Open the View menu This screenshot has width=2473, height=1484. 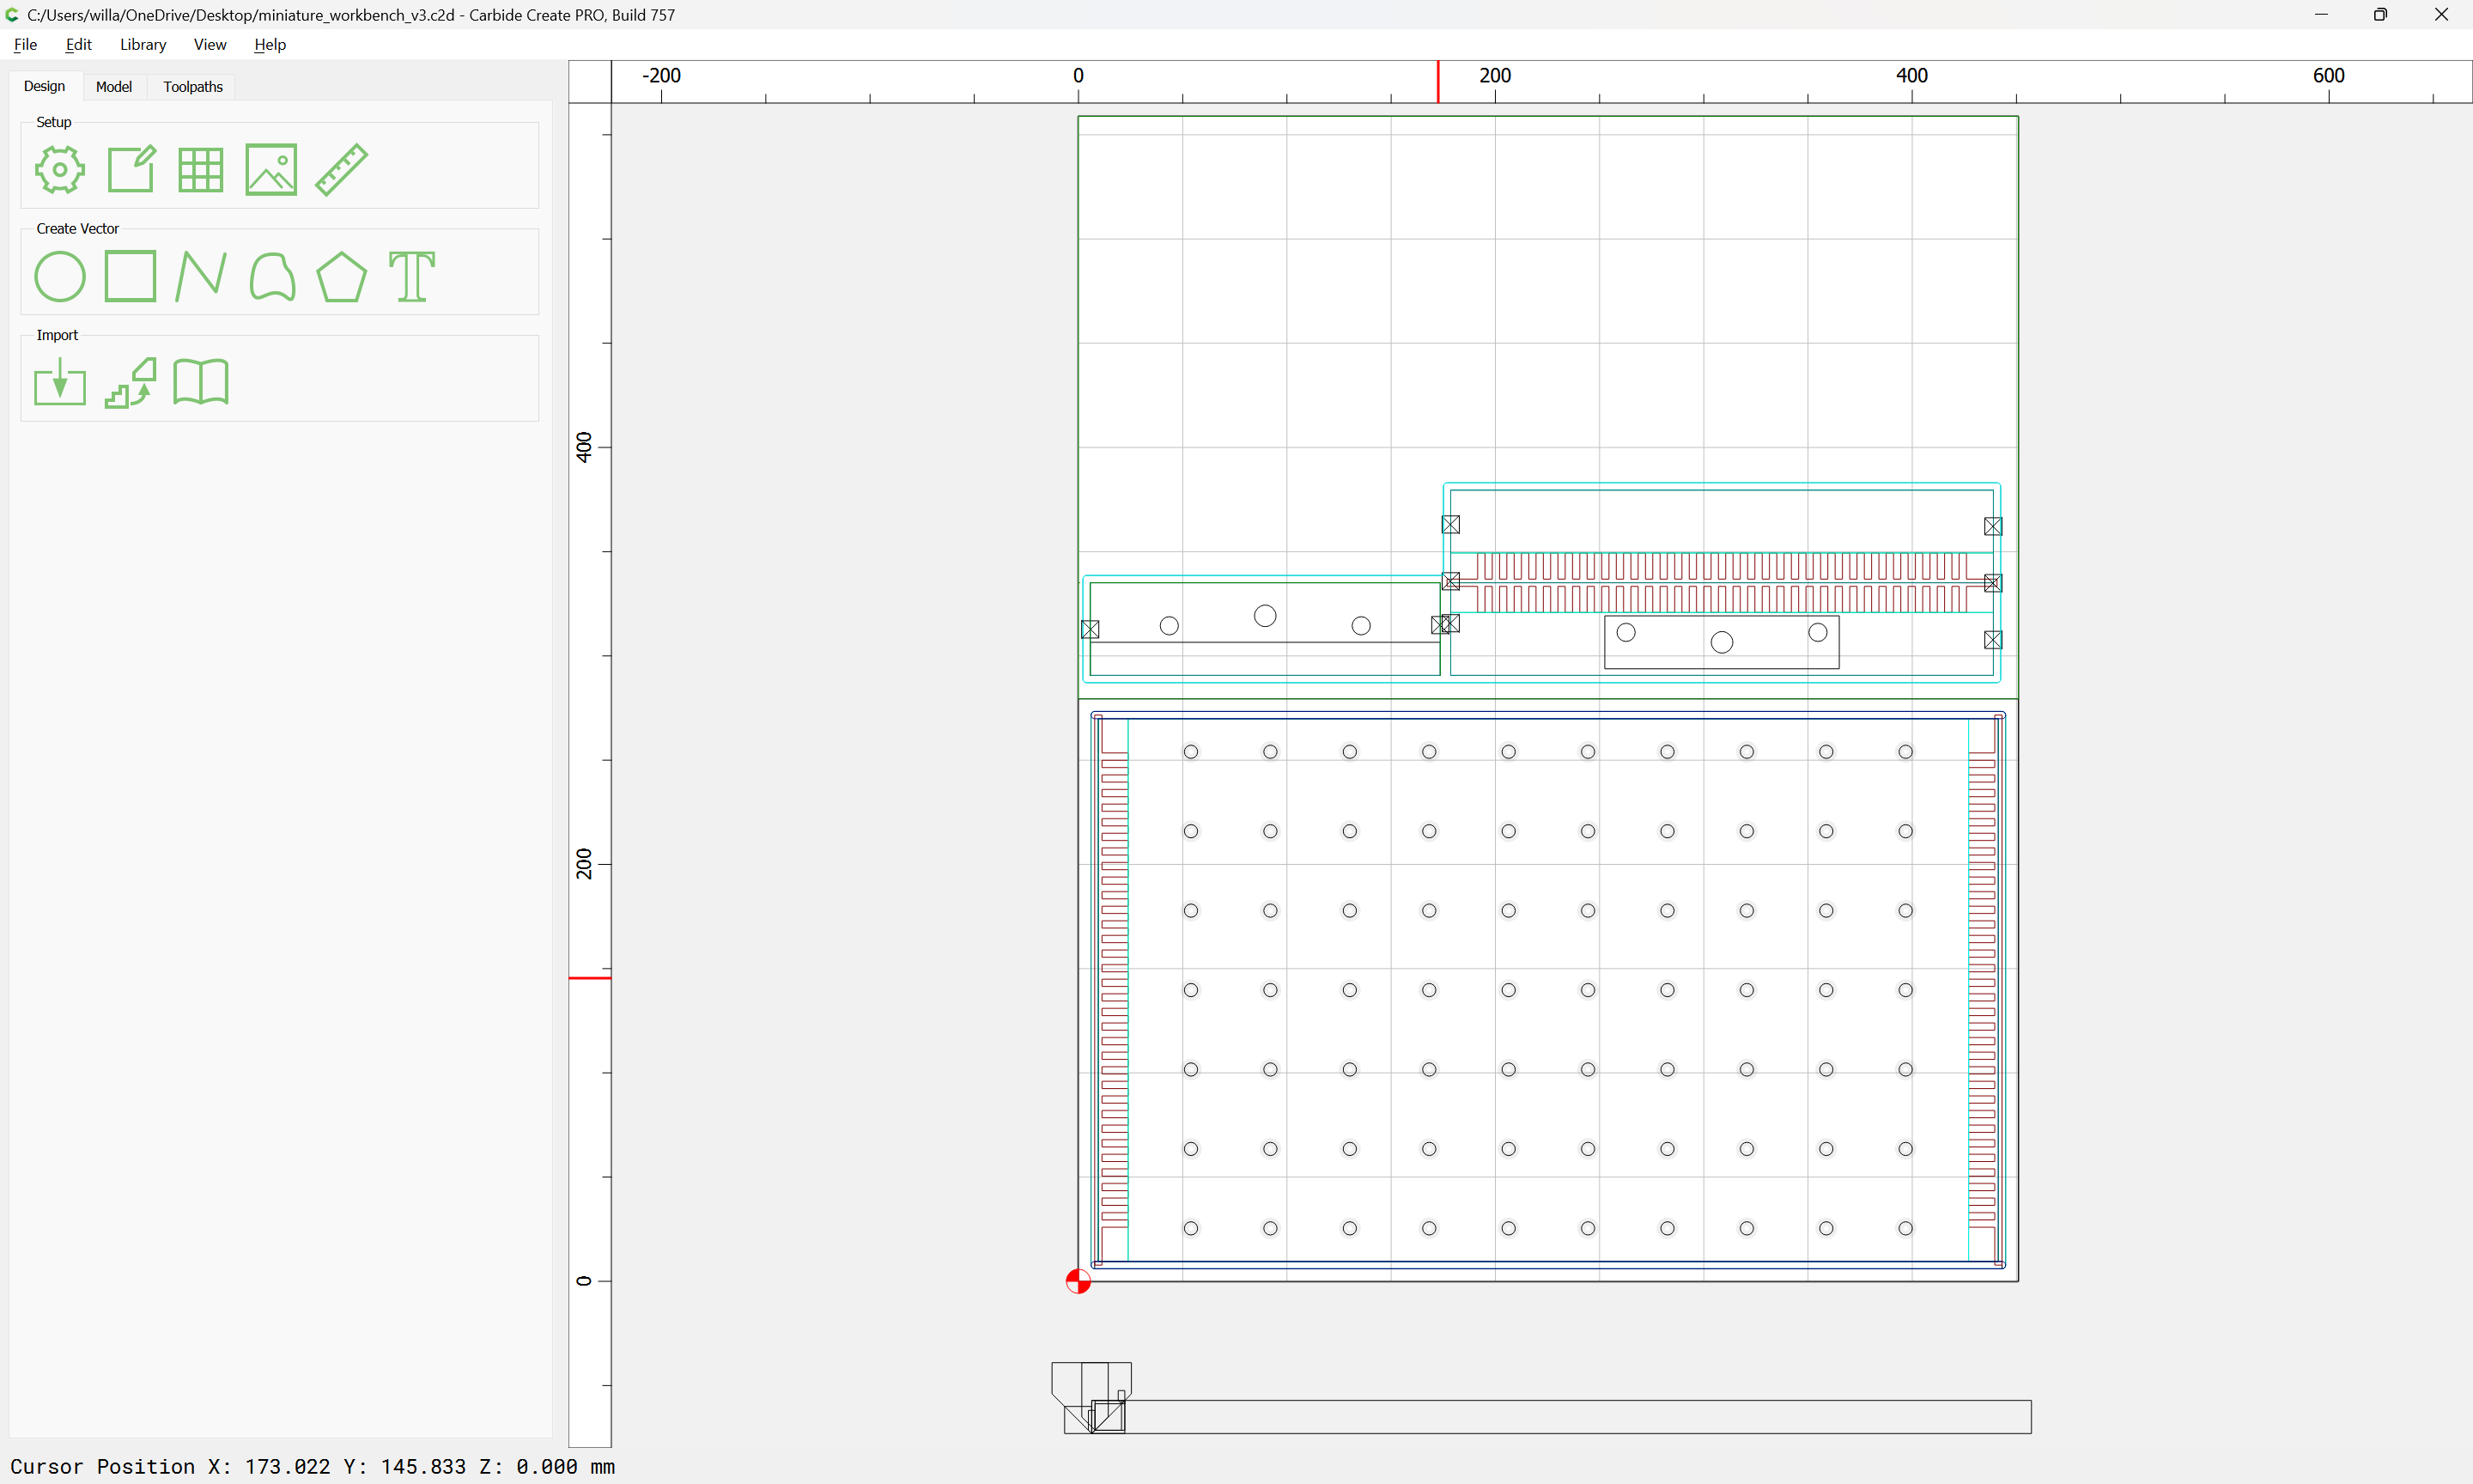[210, 44]
